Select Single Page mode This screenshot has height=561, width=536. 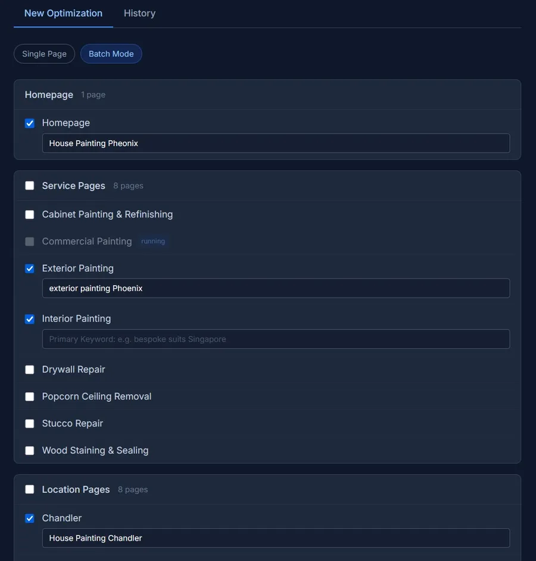click(x=44, y=54)
